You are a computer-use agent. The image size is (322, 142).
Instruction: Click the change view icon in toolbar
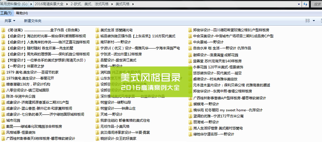307,21
